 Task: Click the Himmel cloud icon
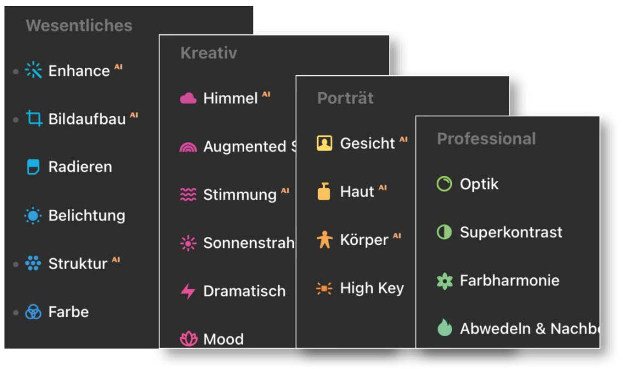pos(188,98)
